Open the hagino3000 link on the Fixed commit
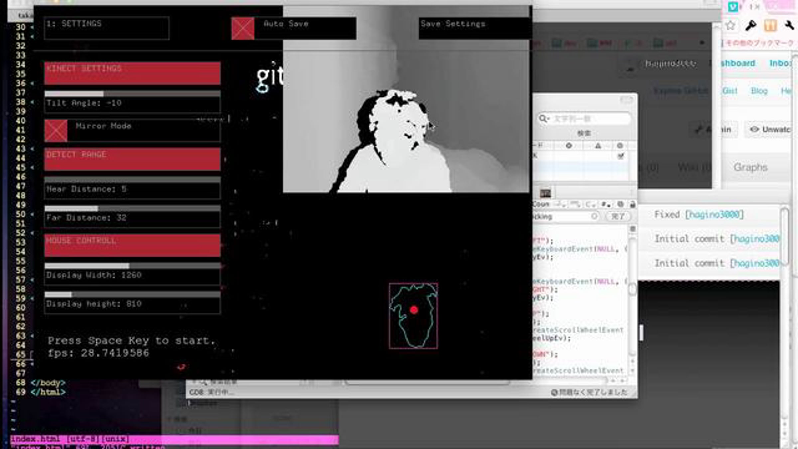 [715, 215]
